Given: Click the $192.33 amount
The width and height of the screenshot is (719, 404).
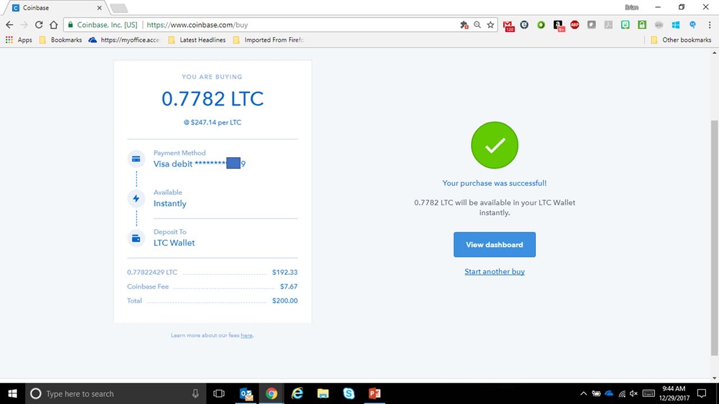Looking at the screenshot, I should pyautogui.click(x=285, y=272).
